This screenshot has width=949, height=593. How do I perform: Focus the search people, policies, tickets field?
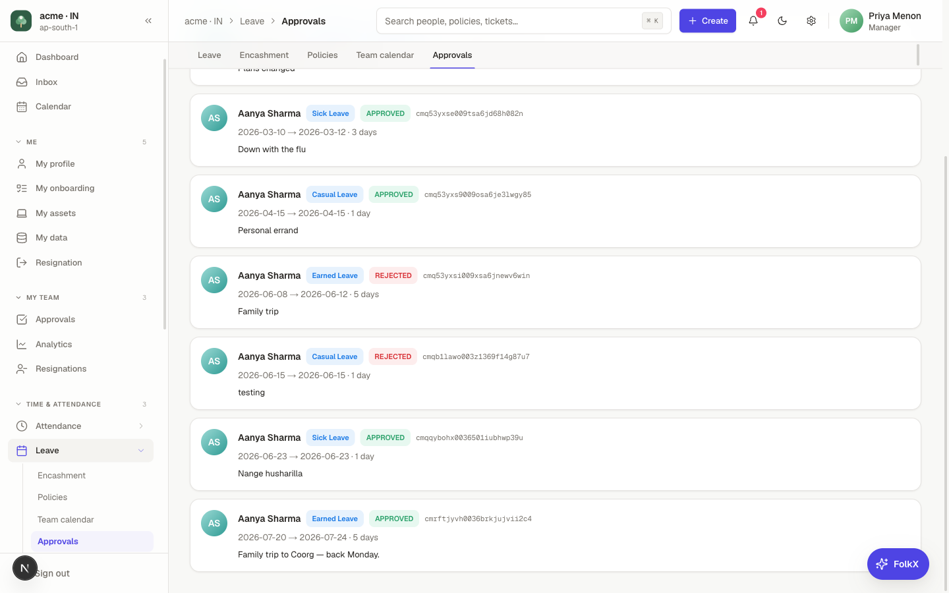(524, 21)
